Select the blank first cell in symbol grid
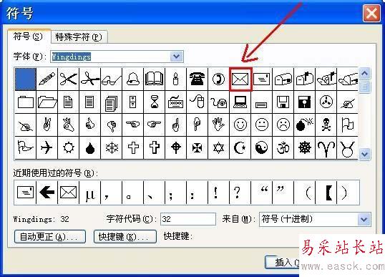This screenshot has height=277, width=385. 26,79
